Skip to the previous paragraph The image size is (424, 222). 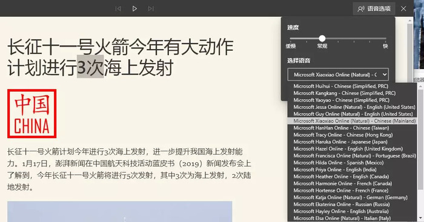[x=118, y=8]
